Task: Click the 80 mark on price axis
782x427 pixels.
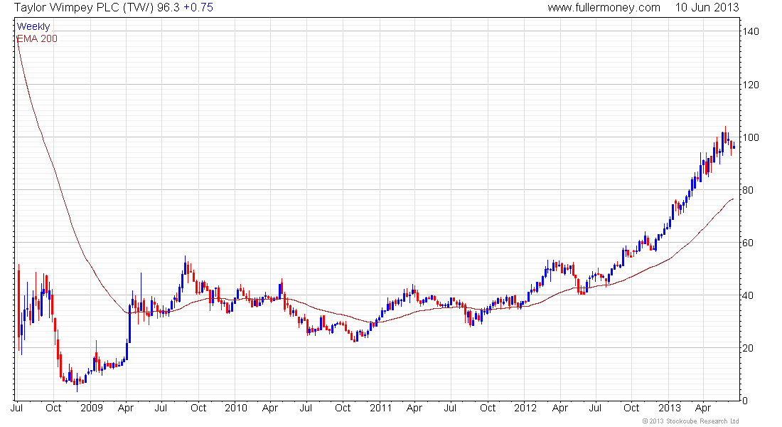Action: click(x=749, y=190)
